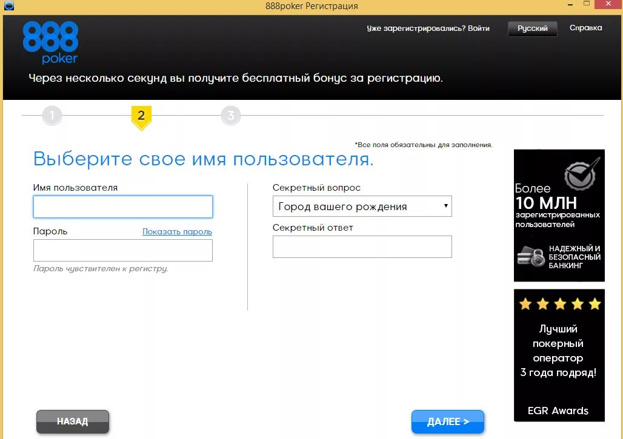Click the secure banking lock icon
The height and width of the screenshot is (439, 623).
click(531, 256)
